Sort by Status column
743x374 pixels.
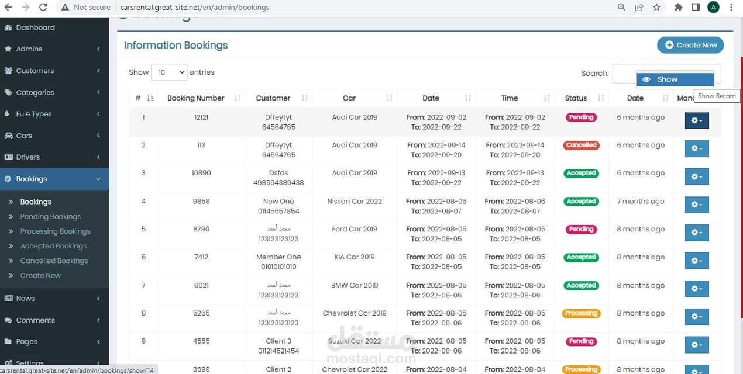point(582,98)
